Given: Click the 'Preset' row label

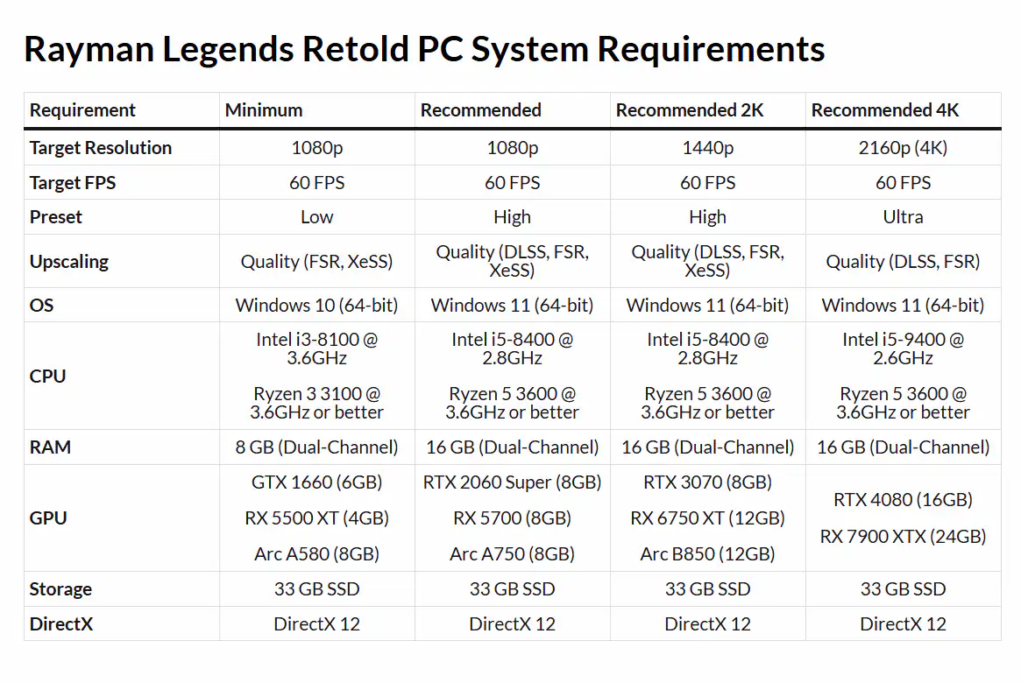Looking at the screenshot, I should [56, 217].
